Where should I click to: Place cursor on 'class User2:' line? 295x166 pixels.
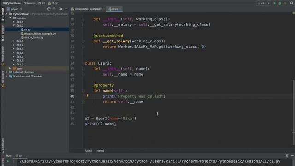point(98,63)
